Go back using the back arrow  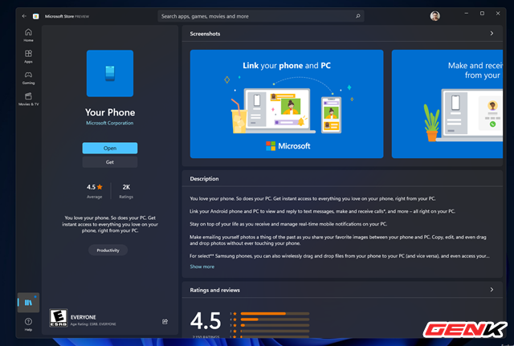click(24, 16)
